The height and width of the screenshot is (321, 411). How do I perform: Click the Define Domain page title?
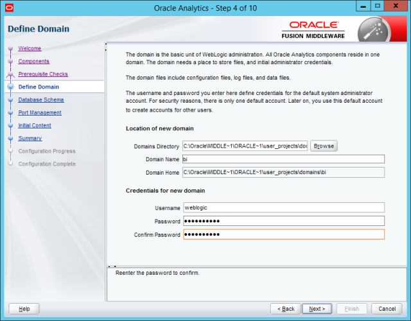point(39,29)
